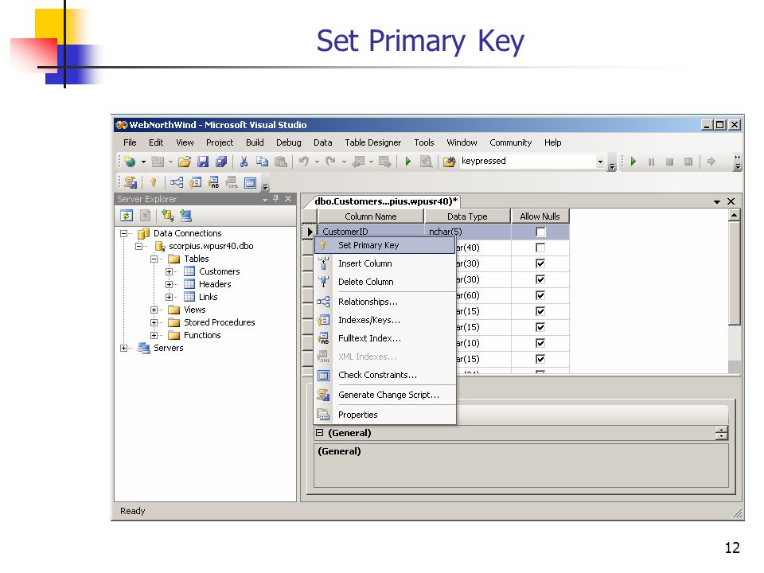Click the grid's vertical scrollbar up arrow

point(735,216)
